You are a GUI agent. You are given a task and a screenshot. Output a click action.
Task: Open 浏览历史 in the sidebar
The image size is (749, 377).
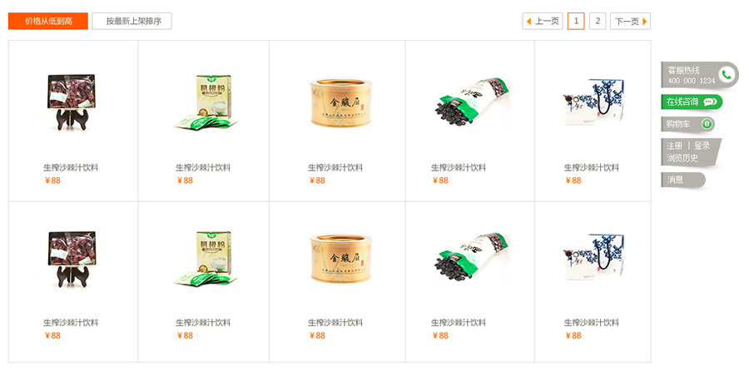(682, 157)
